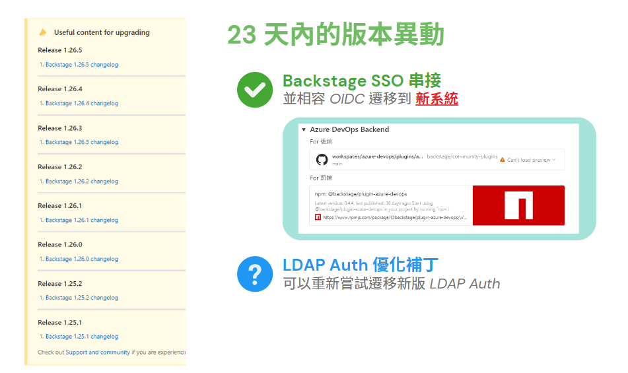Image resolution: width=628 pixels, height=373 pixels.
Task: Select the Release 1.25.1 heading
Action: 60,323
